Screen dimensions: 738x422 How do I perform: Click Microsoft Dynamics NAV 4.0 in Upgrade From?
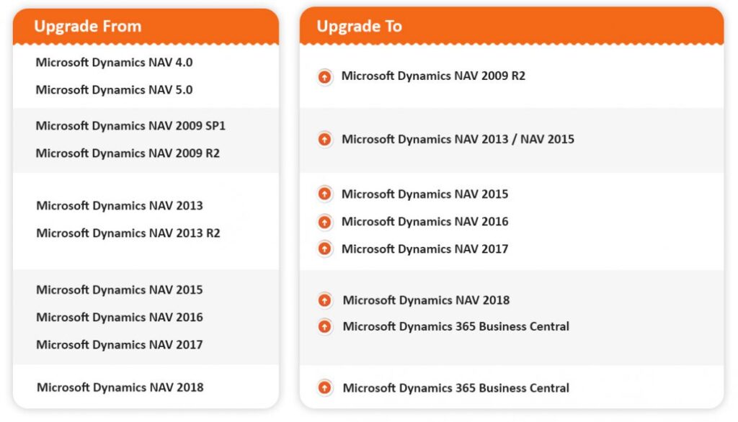[x=114, y=62]
